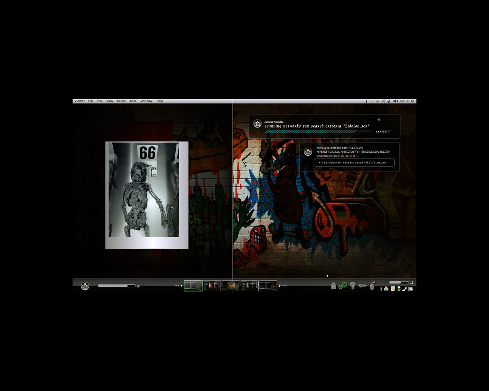The image size is (489, 391).
Task: Select the second thumbnail in strip
Action: 212,286
